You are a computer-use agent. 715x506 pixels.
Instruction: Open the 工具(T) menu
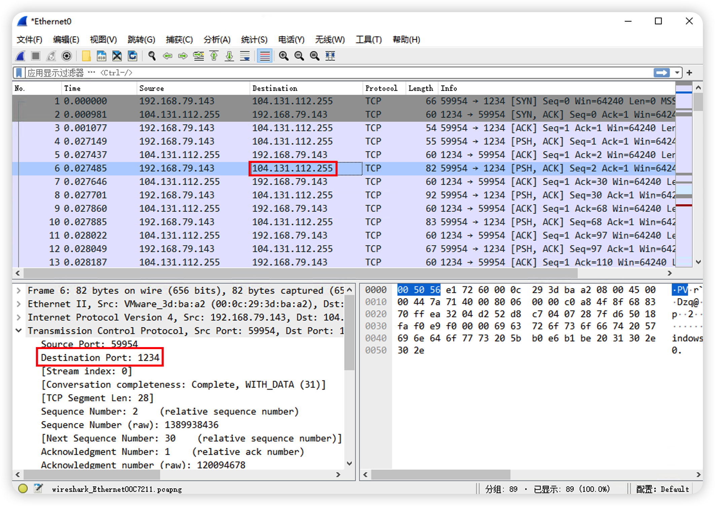[x=369, y=40]
